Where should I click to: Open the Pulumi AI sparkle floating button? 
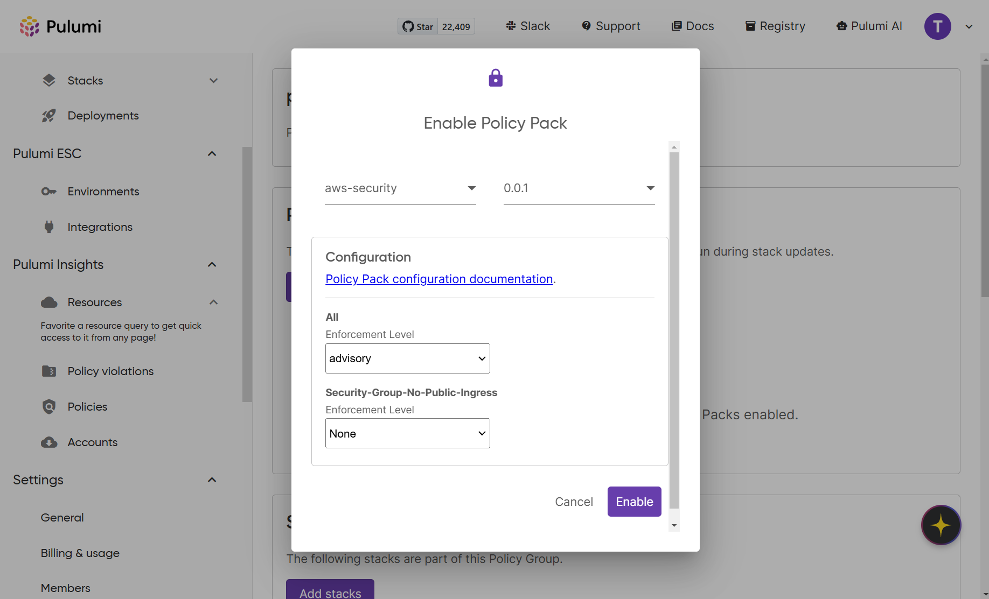(941, 525)
